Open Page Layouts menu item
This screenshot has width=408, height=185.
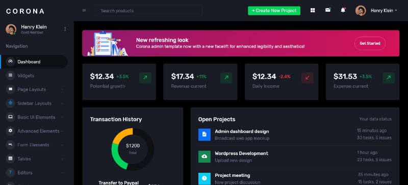pyautogui.click(x=34, y=89)
